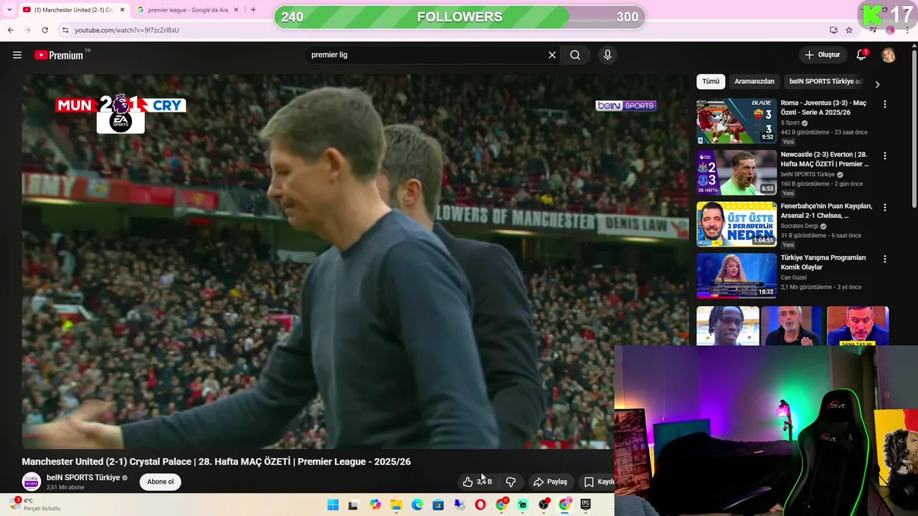
Task: Click the 'Kaydet' save button
Action: 597,482
